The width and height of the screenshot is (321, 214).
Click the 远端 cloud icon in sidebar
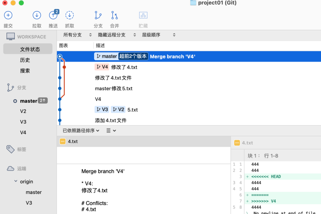coord(10,168)
